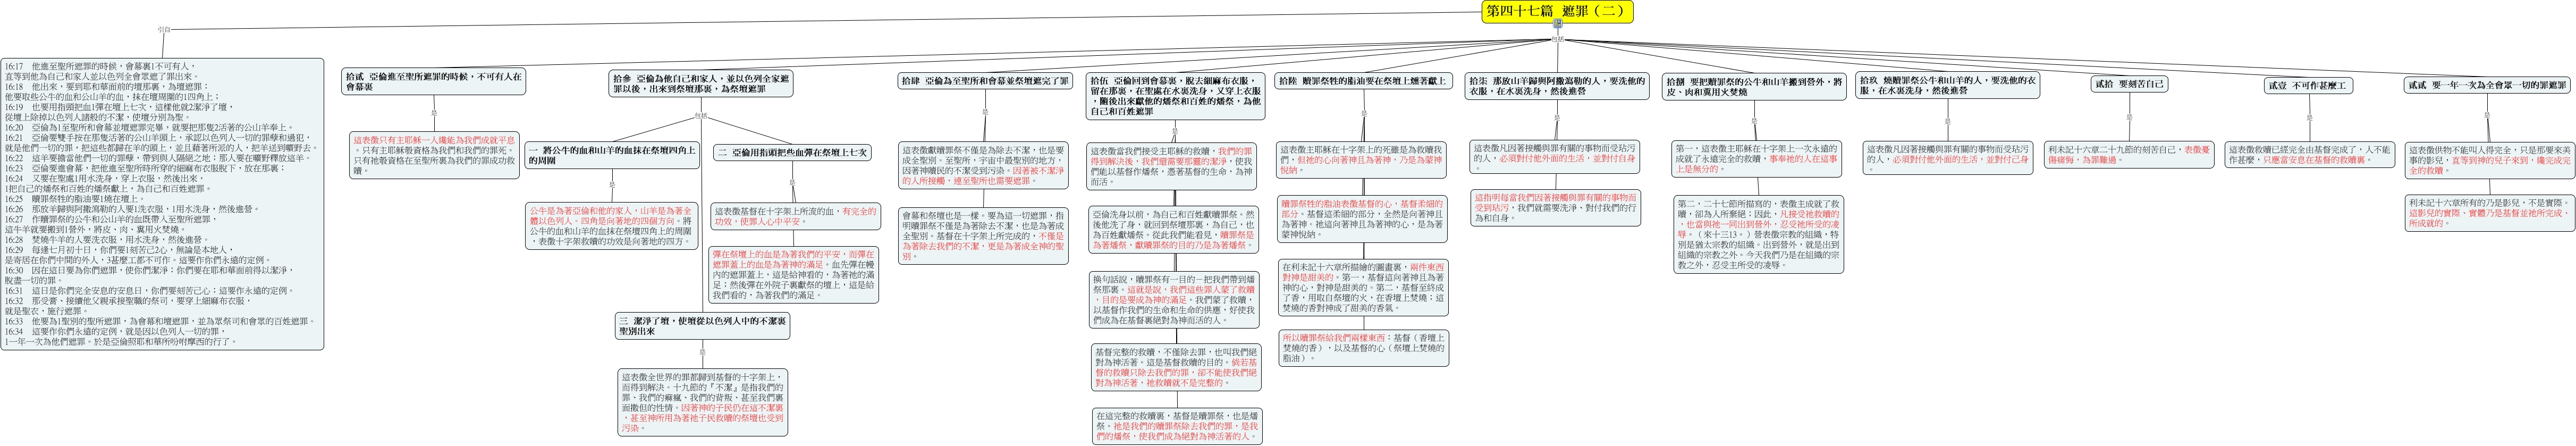The width and height of the screenshot is (2576, 446).
Task: Click note 這表徵只有主耶穌一人纔能為我們成就平息
Action: click(x=435, y=154)
